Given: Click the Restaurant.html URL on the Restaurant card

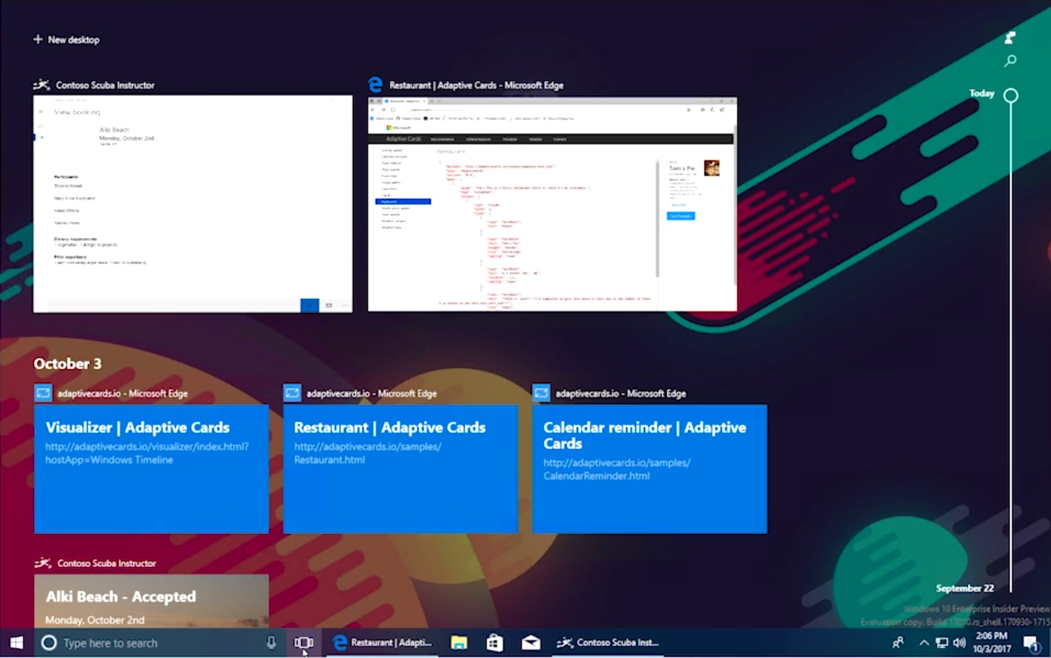Looking at the screenshot, I should 368,453.
